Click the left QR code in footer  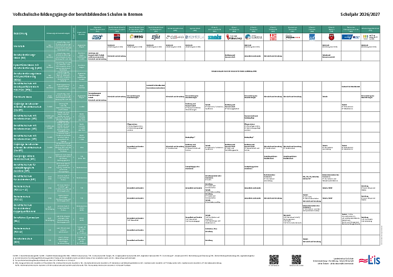[274, 259]
